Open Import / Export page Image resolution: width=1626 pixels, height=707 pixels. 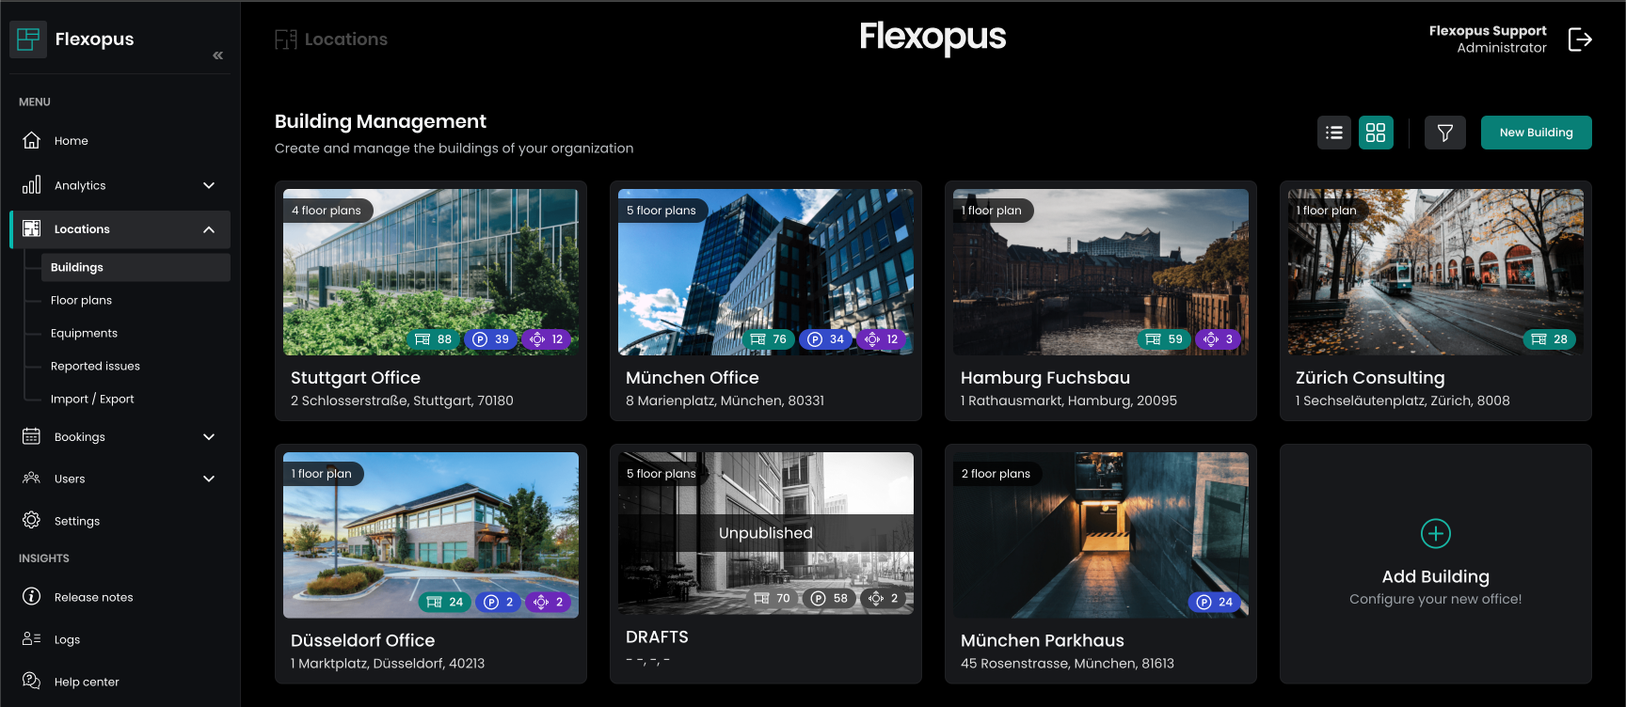pos(92,399)
